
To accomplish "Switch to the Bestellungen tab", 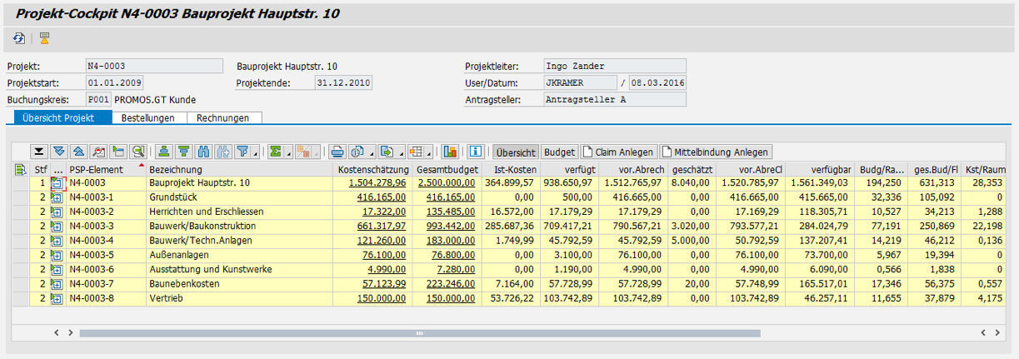I will coord(147,118).
